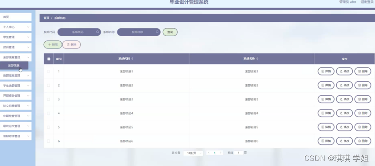Go to previous page arrow

(209, 153)
